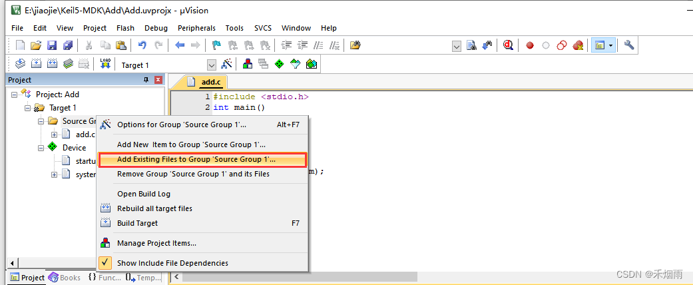Click the Build icon in the build toolbar
The height and width of the screenshot is (285, 693).
(36, 64)
